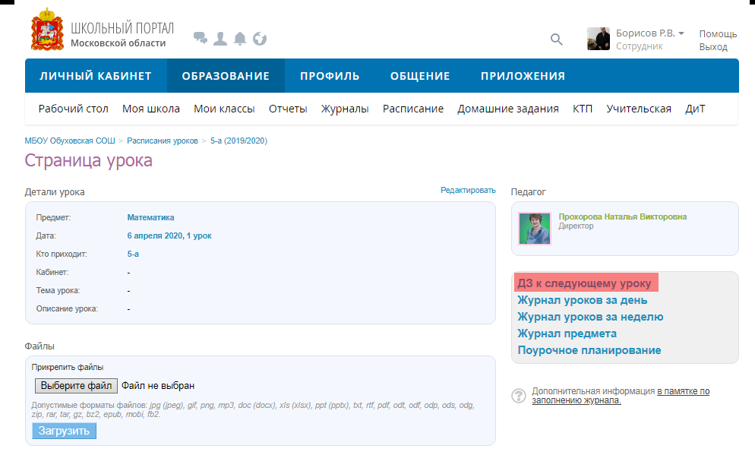The height and width of the screenshot is (452, 755).
Task: Open the 5-а class link in Кто приходит
Action: click(x=133, y=254)
